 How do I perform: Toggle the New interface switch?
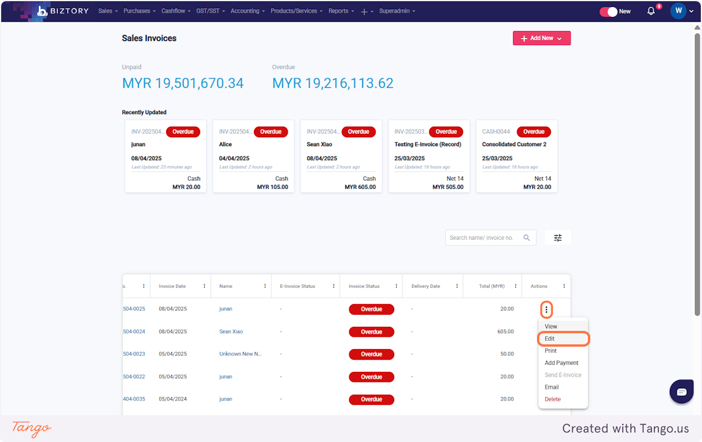pos(608,11)
